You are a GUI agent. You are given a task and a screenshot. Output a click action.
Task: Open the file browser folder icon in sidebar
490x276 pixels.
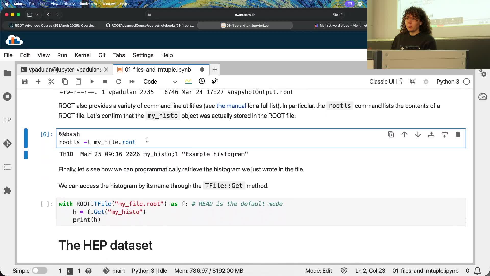point(7,73)
